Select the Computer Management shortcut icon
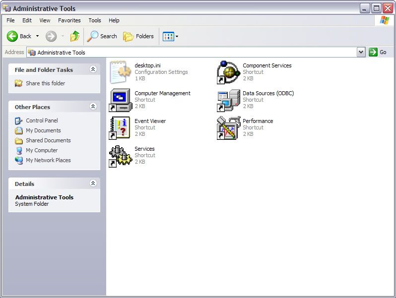 coord(120,100)
